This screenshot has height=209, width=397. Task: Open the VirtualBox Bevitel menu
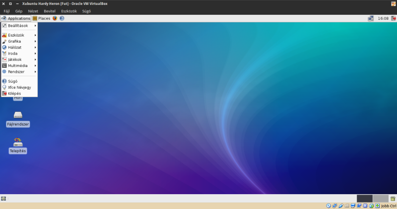(x=50, y=11)
